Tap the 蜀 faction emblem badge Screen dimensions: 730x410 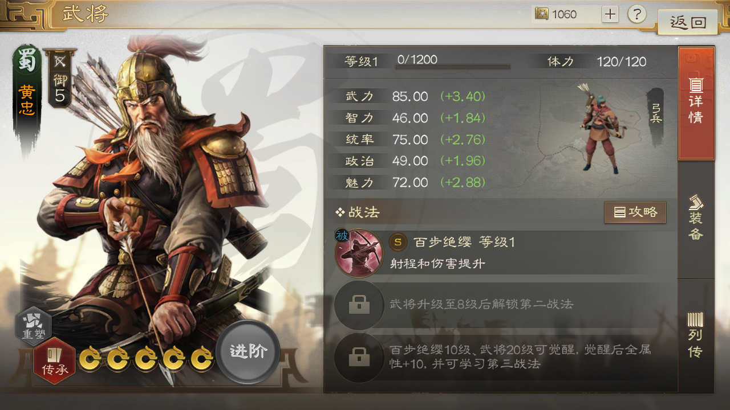coord(27,61)
